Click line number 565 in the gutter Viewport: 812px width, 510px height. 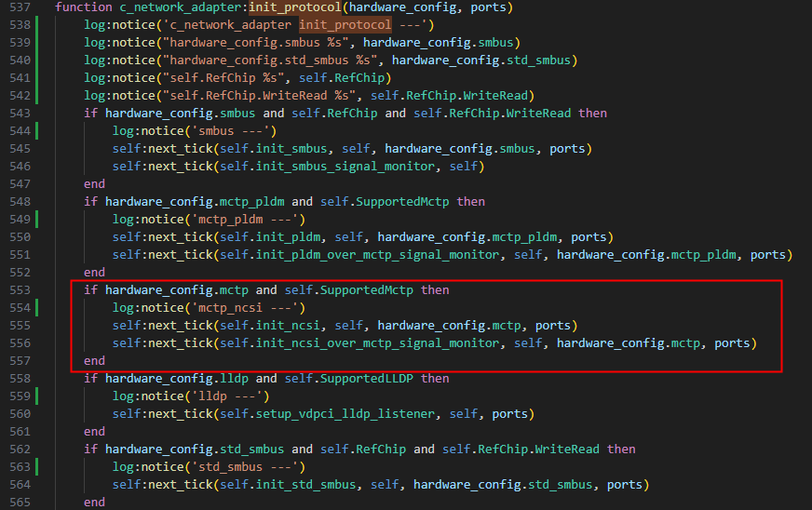18,503
